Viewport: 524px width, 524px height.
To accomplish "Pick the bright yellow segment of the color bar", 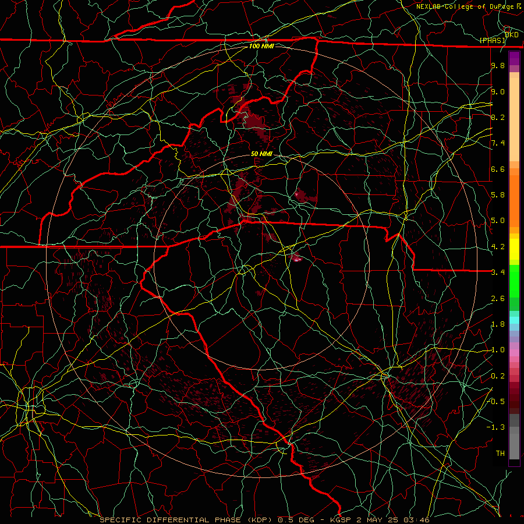I will pyautogui.click(x=514, y=249).
